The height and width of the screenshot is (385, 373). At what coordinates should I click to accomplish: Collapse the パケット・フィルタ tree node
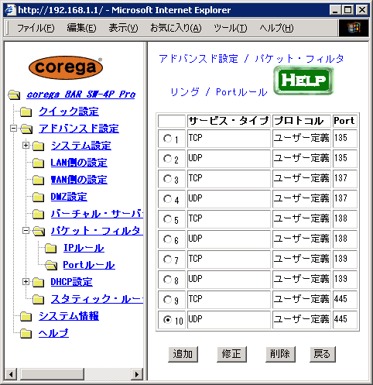pos(26,231)
